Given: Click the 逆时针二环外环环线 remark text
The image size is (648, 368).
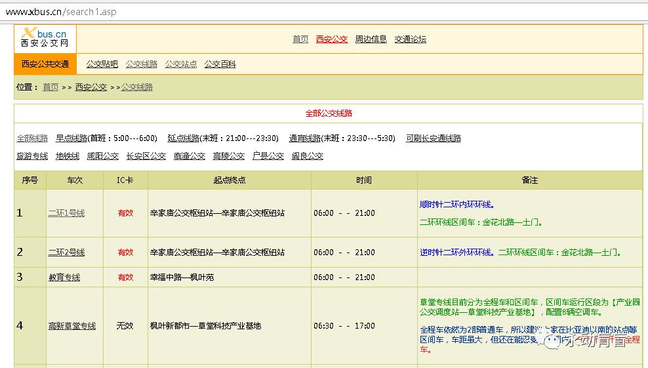Looking at the screenshot, I should point(456,253).
